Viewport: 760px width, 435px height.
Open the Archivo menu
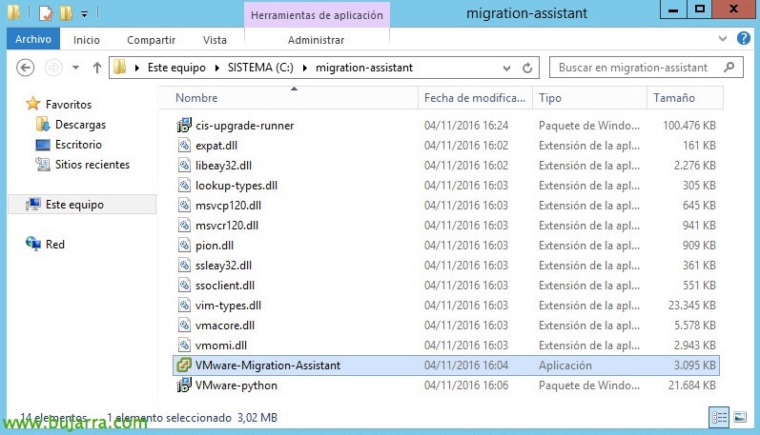point(32,40)
